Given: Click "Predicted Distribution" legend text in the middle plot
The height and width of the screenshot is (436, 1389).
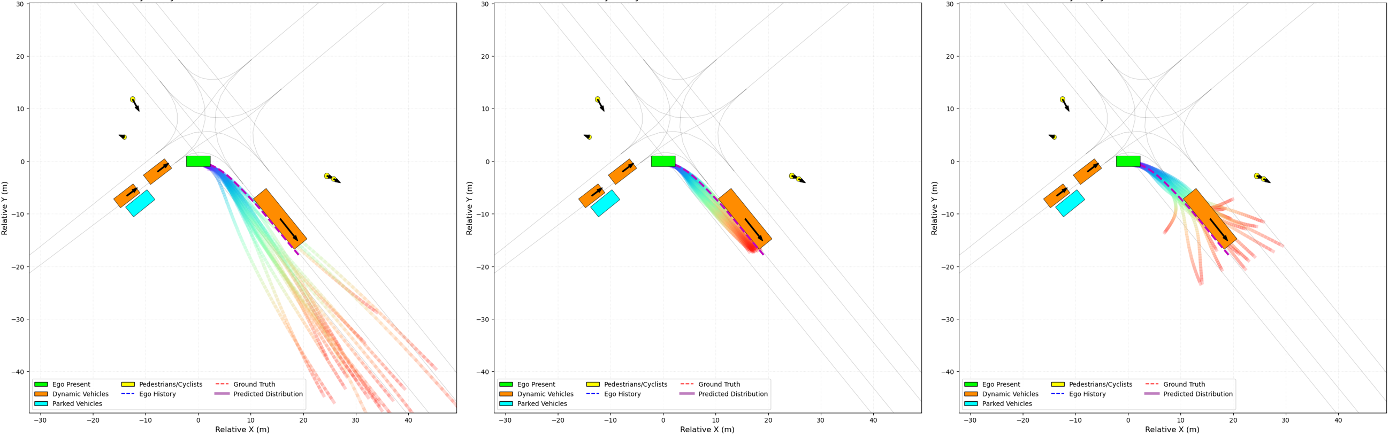Looking at the screenshot, I should [733, 394].
